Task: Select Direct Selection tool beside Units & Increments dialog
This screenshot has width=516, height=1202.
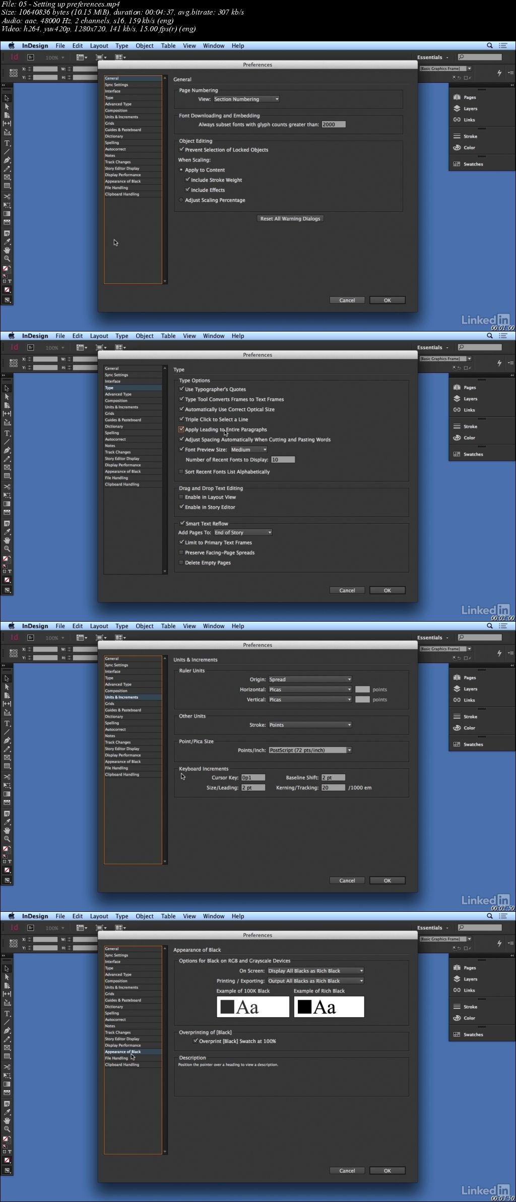Action: click(7, 687)
